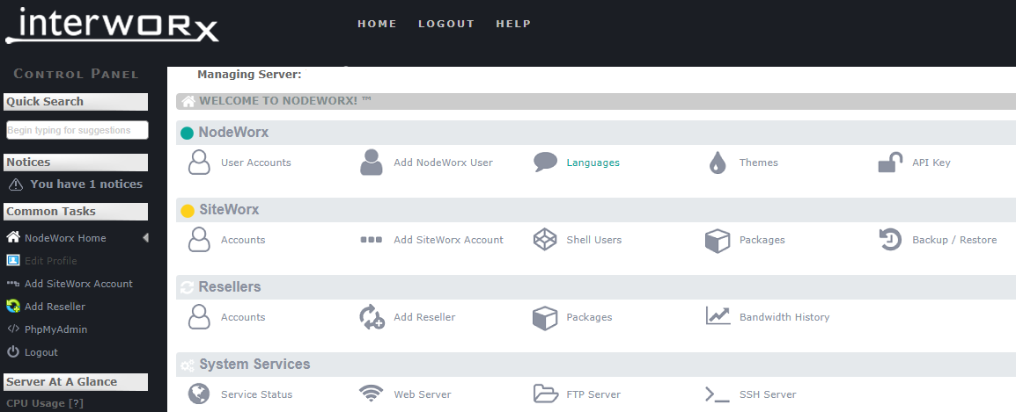The width and height of the screenshot is (1016, 412).
Task: Open Themes via the droplet icon
Action: [x=718, y=163]
